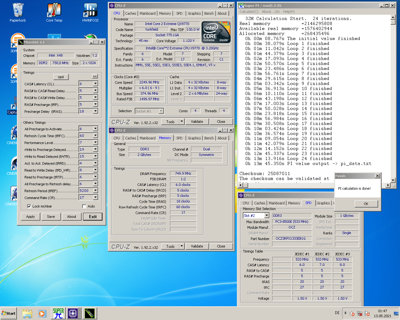This screenshot has height=320, width=400.
Task: Open SPD tab in the Memory CPU-Z window
Action: tap(179, 138)
